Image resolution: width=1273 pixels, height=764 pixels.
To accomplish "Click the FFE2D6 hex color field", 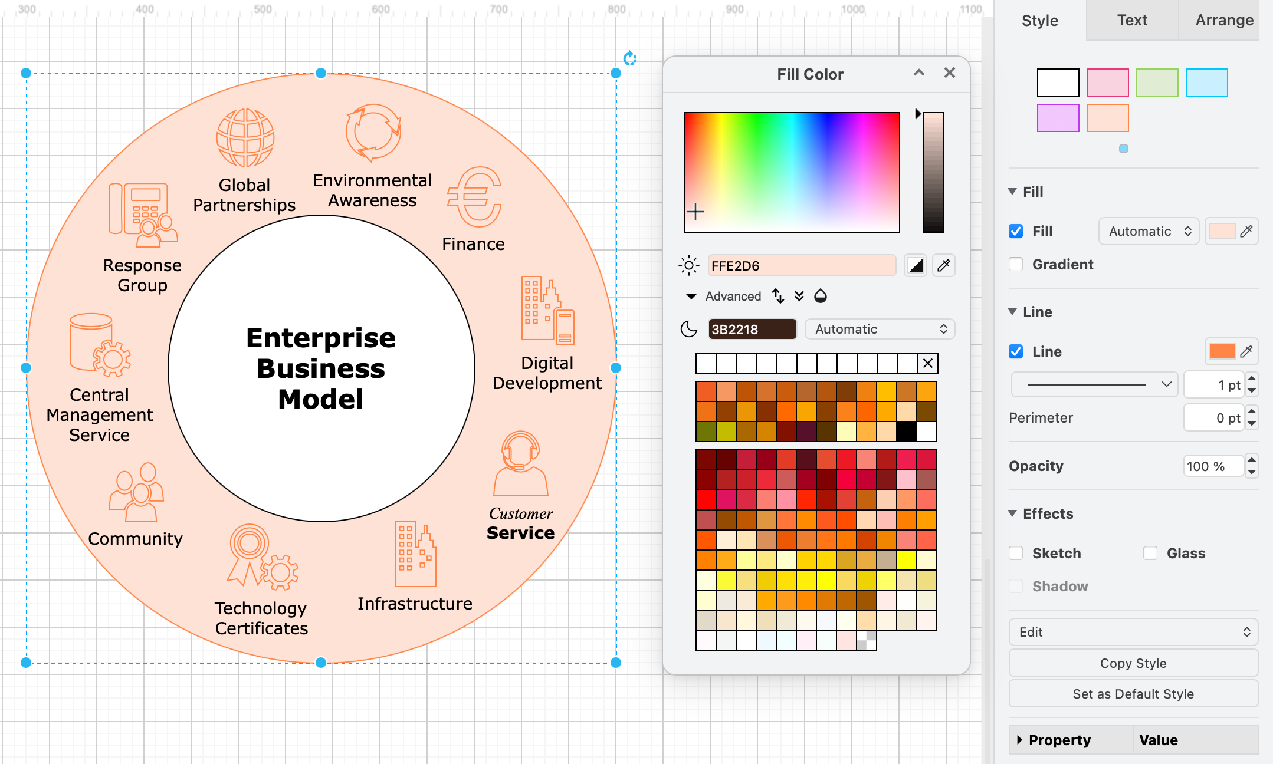I will tap(802, 266).
